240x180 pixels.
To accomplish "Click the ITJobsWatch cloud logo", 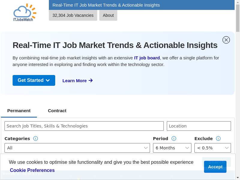I will [25, 12].
